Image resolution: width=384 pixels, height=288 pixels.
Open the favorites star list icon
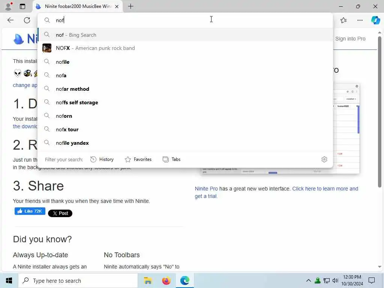[x=343, y=20]
